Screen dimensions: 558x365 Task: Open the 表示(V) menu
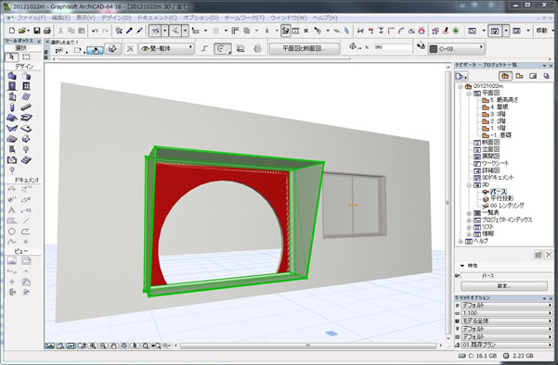(x=85, y=18)
